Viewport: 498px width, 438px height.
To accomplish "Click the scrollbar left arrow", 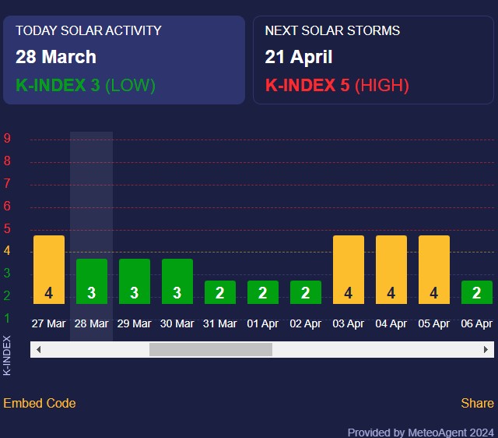I will tap(38, 350).
